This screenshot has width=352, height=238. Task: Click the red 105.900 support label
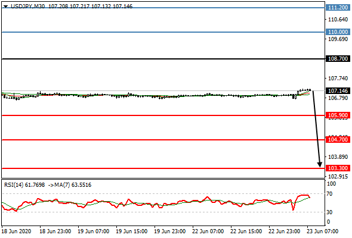tap(338, 115)
